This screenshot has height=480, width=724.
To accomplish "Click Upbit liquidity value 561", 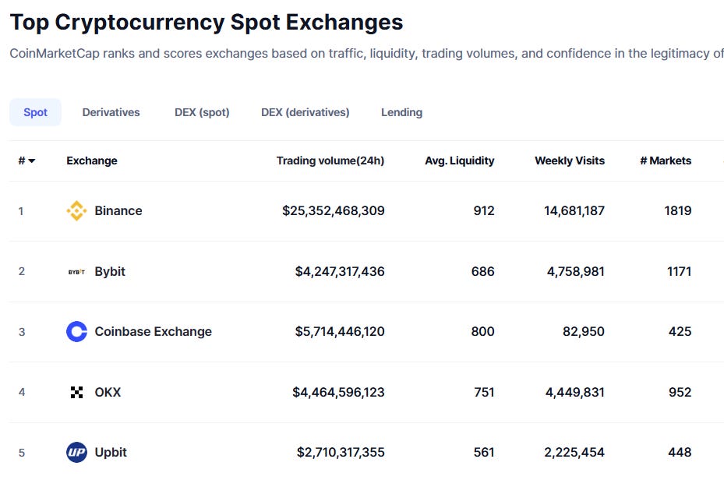I will click(x=484, y=452).
